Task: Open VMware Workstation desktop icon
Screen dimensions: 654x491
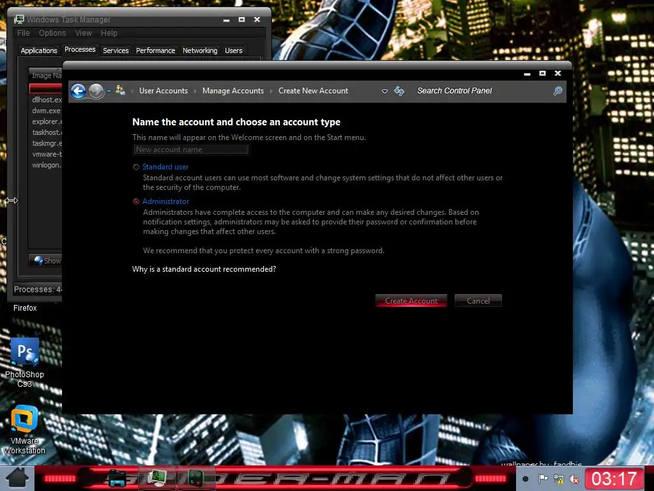Action: coord(24,430)
